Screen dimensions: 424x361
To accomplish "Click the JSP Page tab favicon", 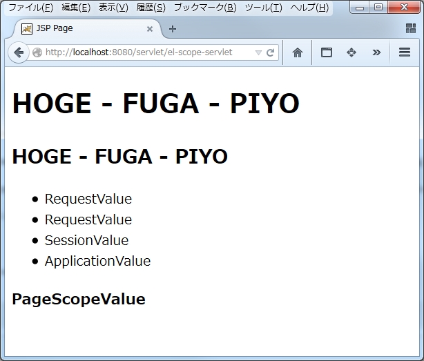I will pyautogui.click(x=27, y=28).
